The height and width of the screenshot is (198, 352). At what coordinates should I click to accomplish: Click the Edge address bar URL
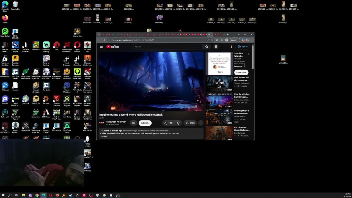coord(133,40)
